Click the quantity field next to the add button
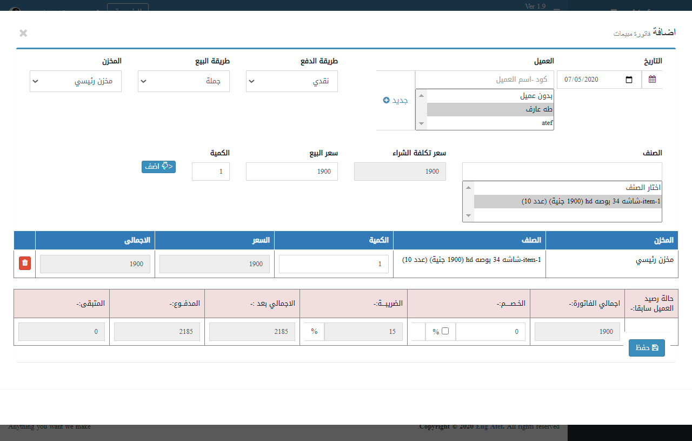The width and height of the screenshot is (692, 441). [x=211, y=172]
